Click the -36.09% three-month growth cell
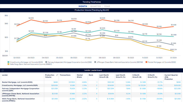Viewport: 183px width, 102px height. (x=159, y=99)
